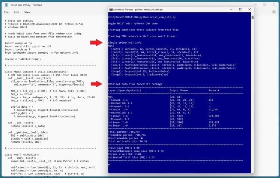The image size is (280, 178).
Task: Click the Command Prompt window title text
Action: pyautogui.click(x=136, y=9)
